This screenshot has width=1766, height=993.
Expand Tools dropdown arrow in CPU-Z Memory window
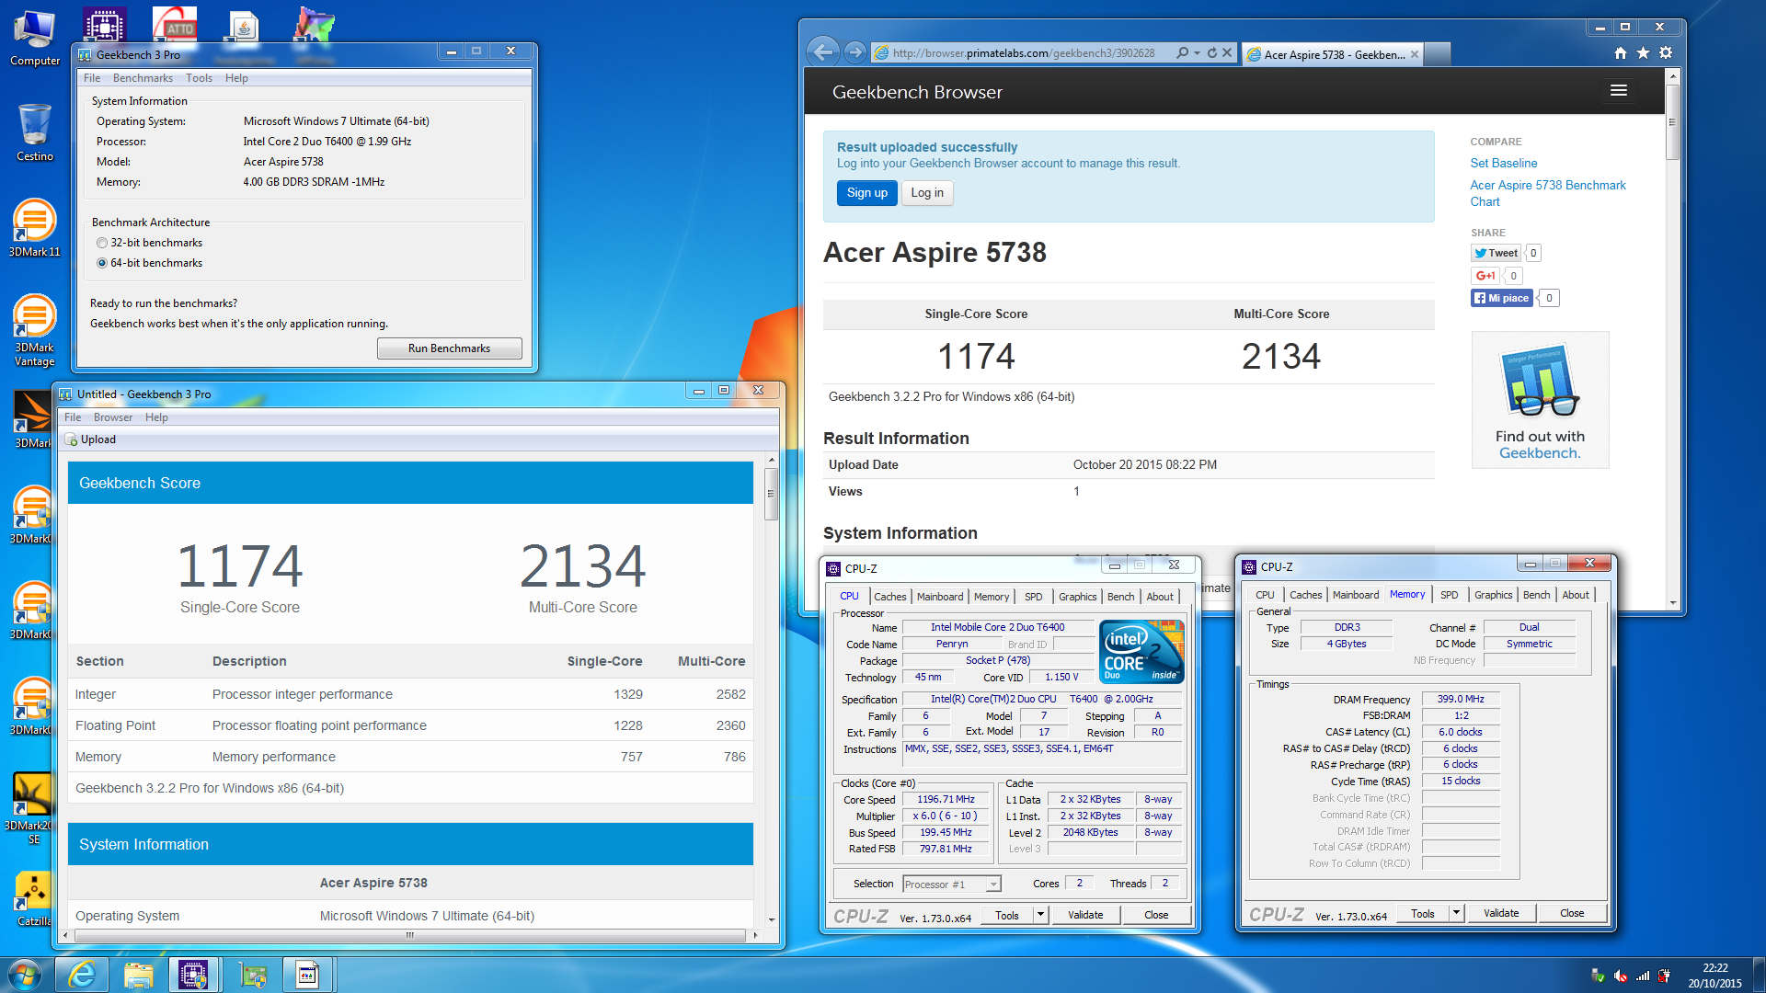pyautogui.click(x=1457, y=913)
